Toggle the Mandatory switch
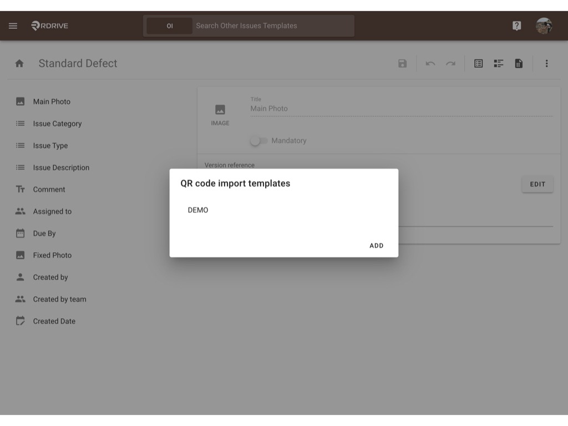 [x=258, y=141]
